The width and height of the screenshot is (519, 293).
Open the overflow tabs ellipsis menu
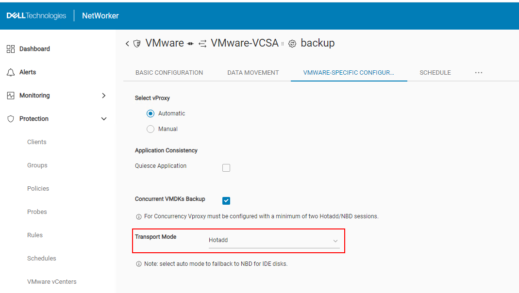(x=479, y=72)
